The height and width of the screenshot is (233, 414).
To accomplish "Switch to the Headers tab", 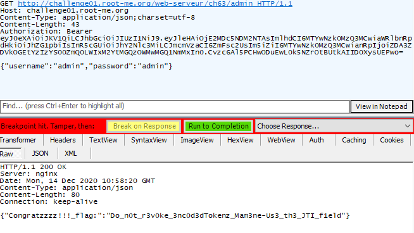I will click(63, 140).
